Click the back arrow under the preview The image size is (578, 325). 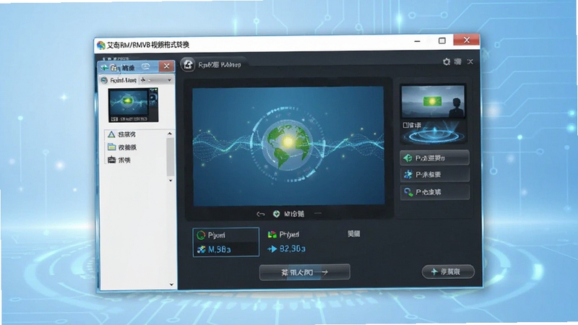point(261,214)
